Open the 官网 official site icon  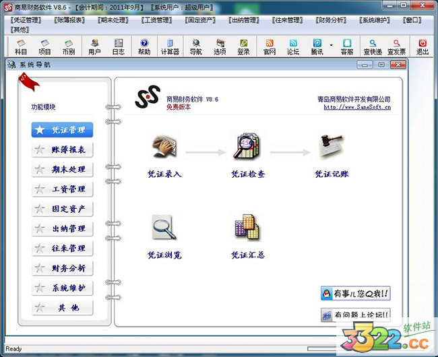(x=270, y=47)
